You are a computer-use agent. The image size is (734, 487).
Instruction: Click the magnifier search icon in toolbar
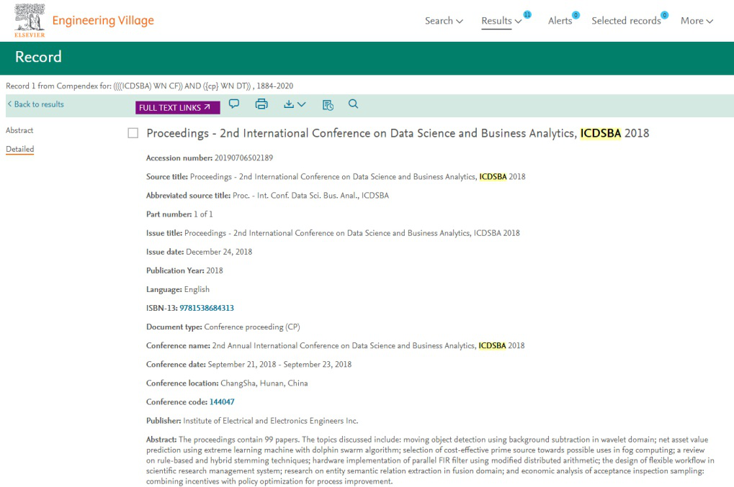(x=353, y=104)
